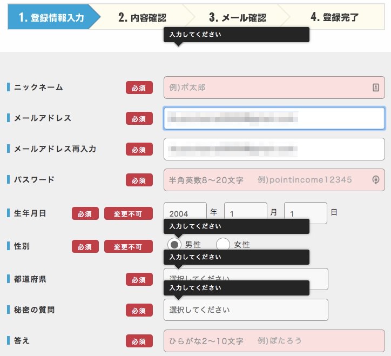Click the 必須 badge next to メールアドレス再入力
391x356 pixels.
[139, 149]
